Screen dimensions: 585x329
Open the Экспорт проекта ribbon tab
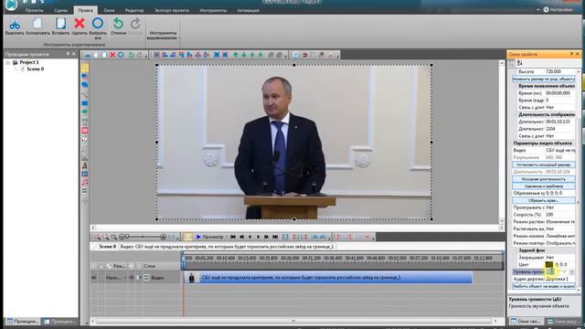click(x=172, y=10)
